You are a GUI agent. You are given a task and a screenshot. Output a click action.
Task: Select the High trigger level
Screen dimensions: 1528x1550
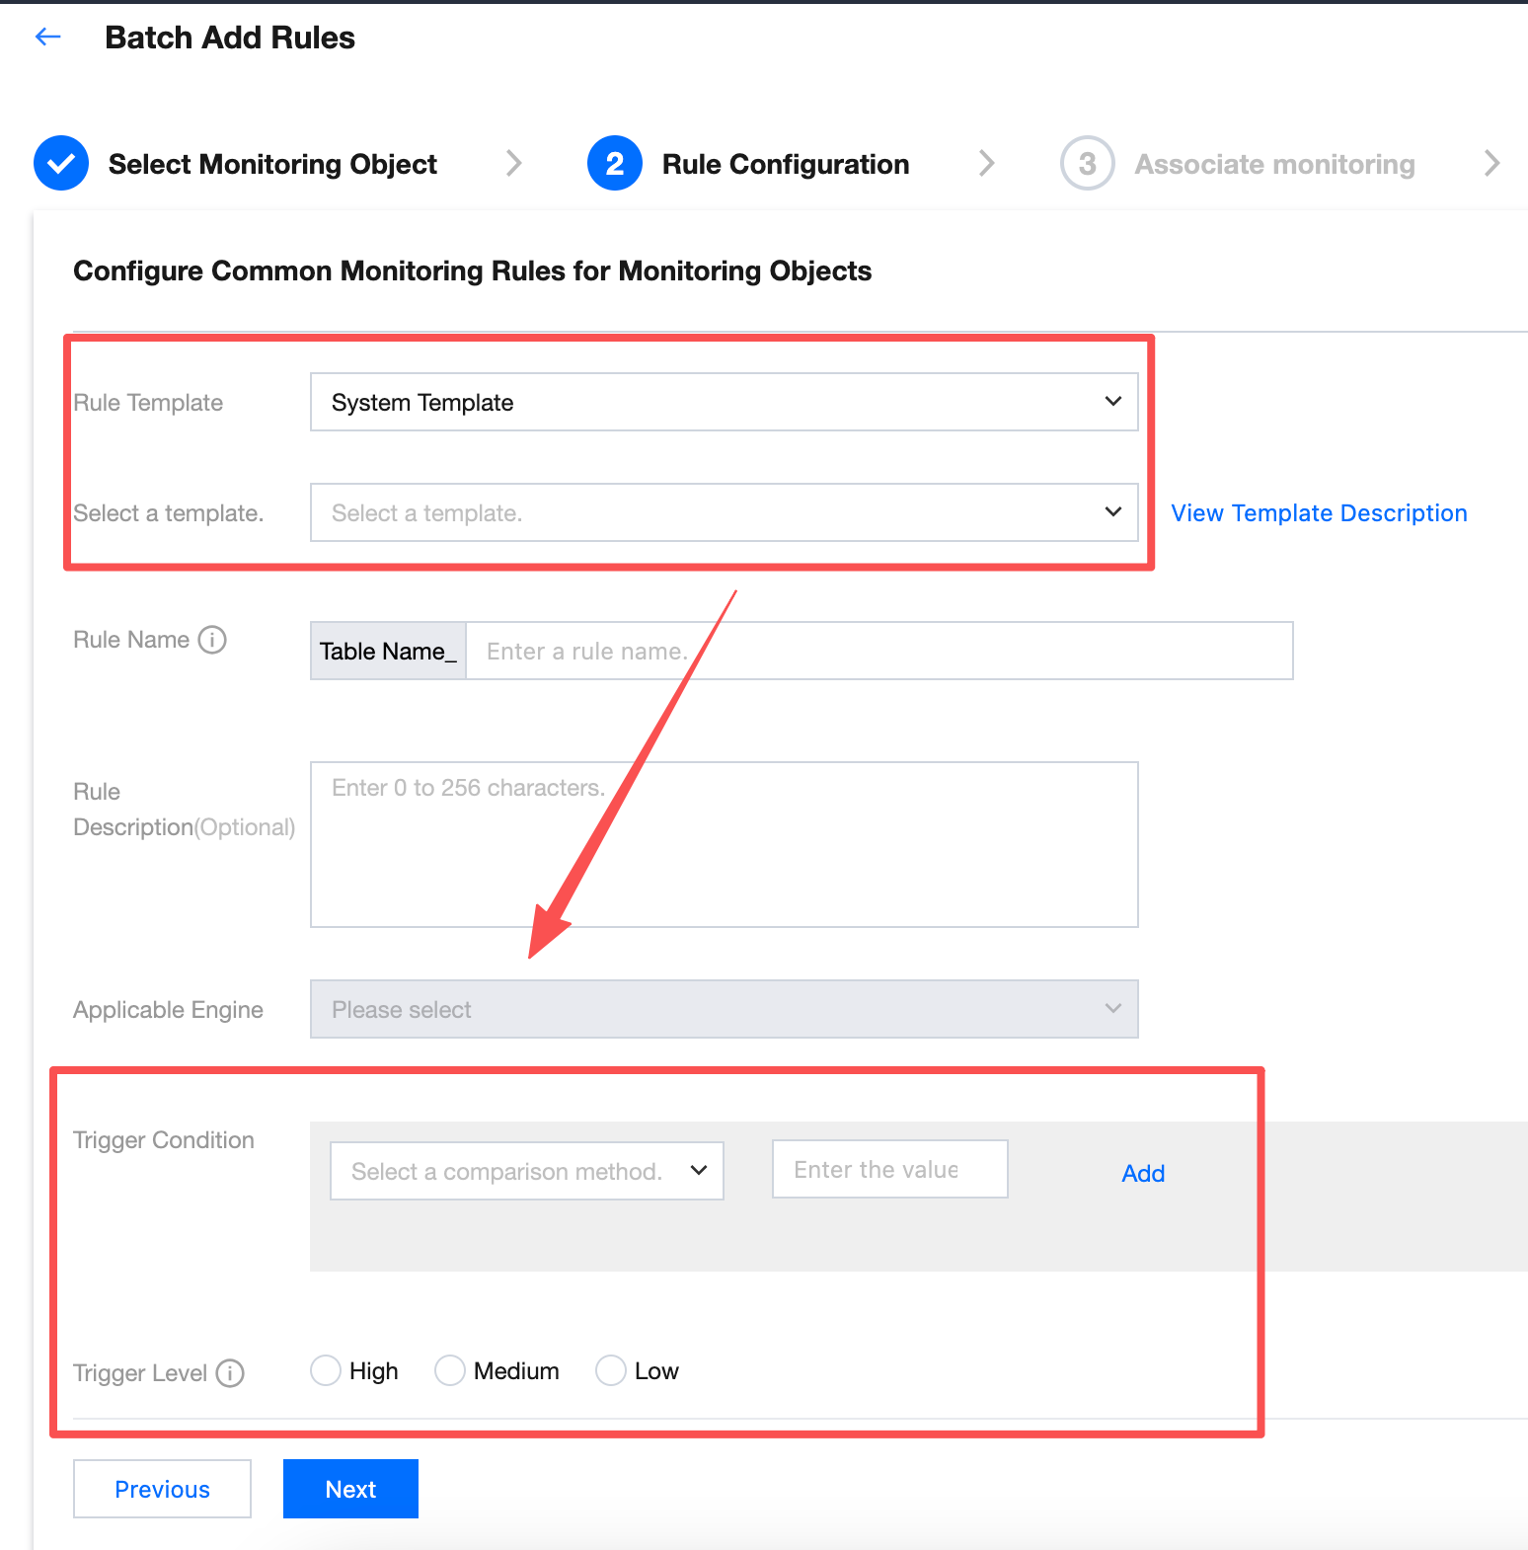click(x=326, y=1370)
